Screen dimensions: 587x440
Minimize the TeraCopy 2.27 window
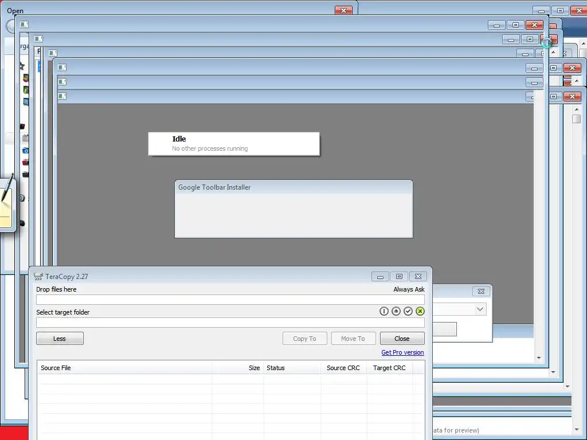[x=380, y=277]
